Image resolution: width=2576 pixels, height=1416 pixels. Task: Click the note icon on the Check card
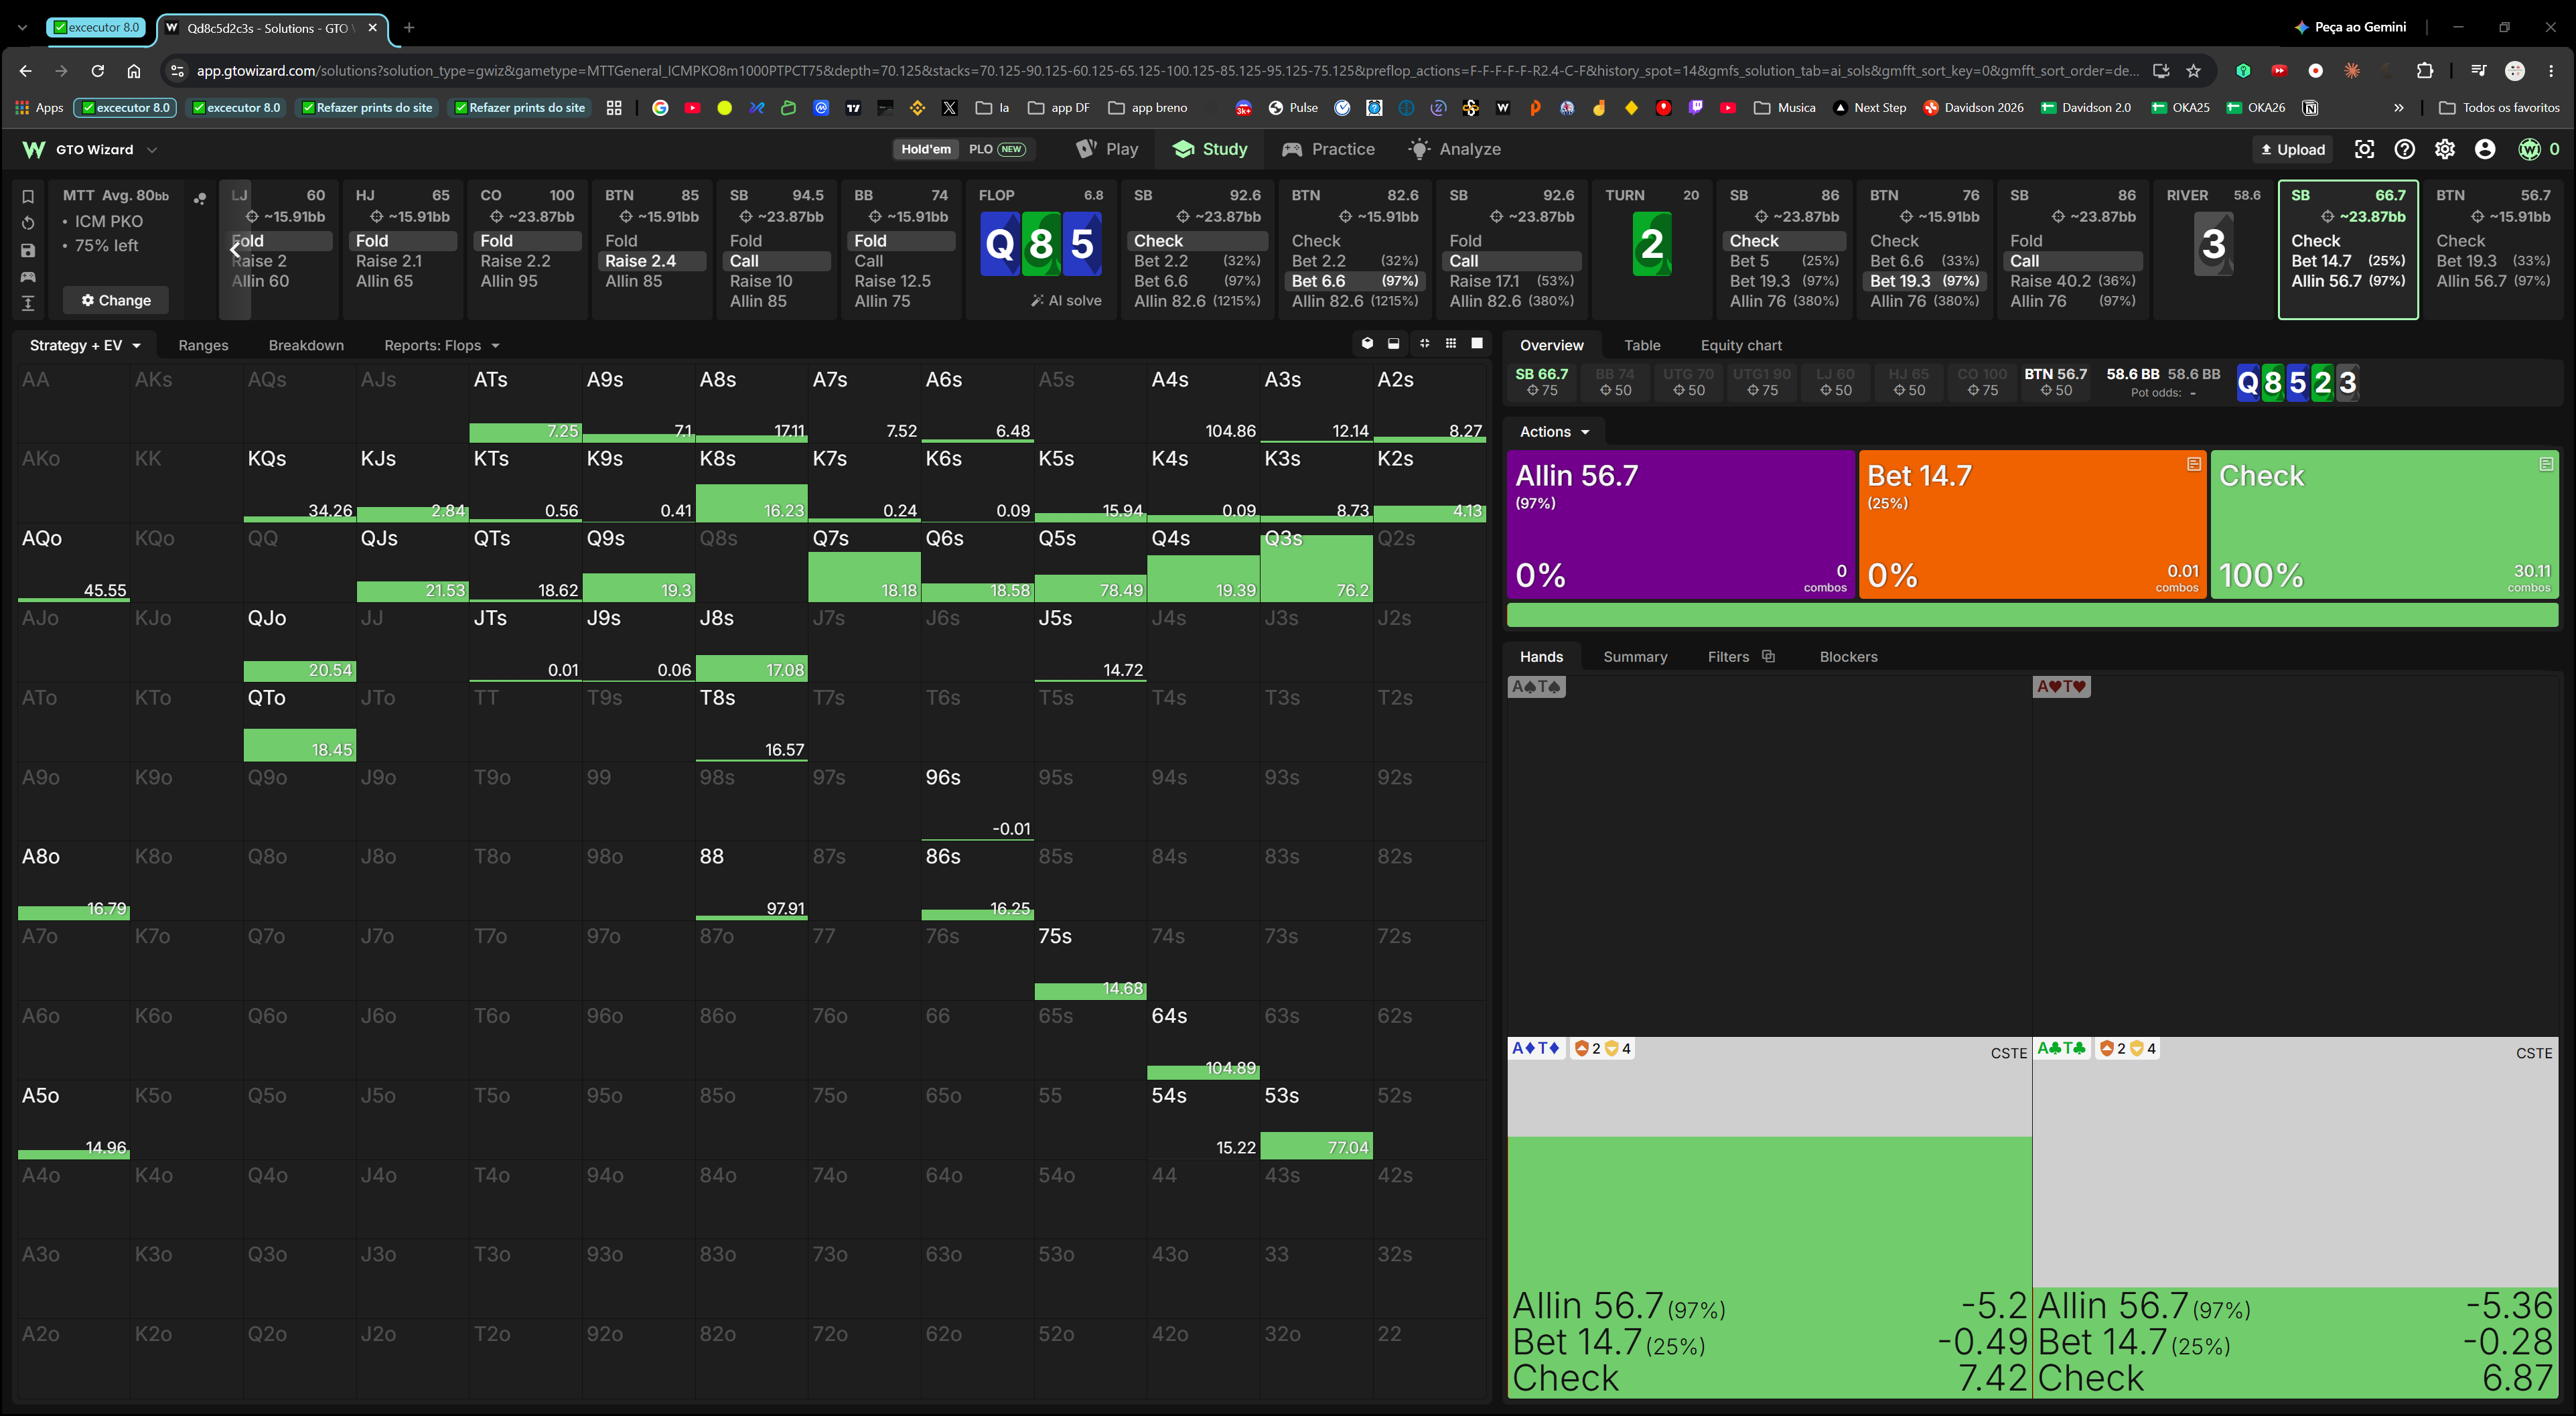[2545, 464]
